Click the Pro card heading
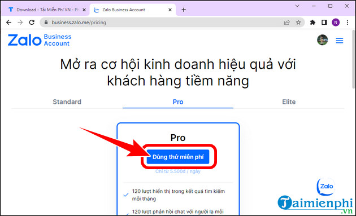The width and height of the screenshot is (356, 216). [178, 138]
